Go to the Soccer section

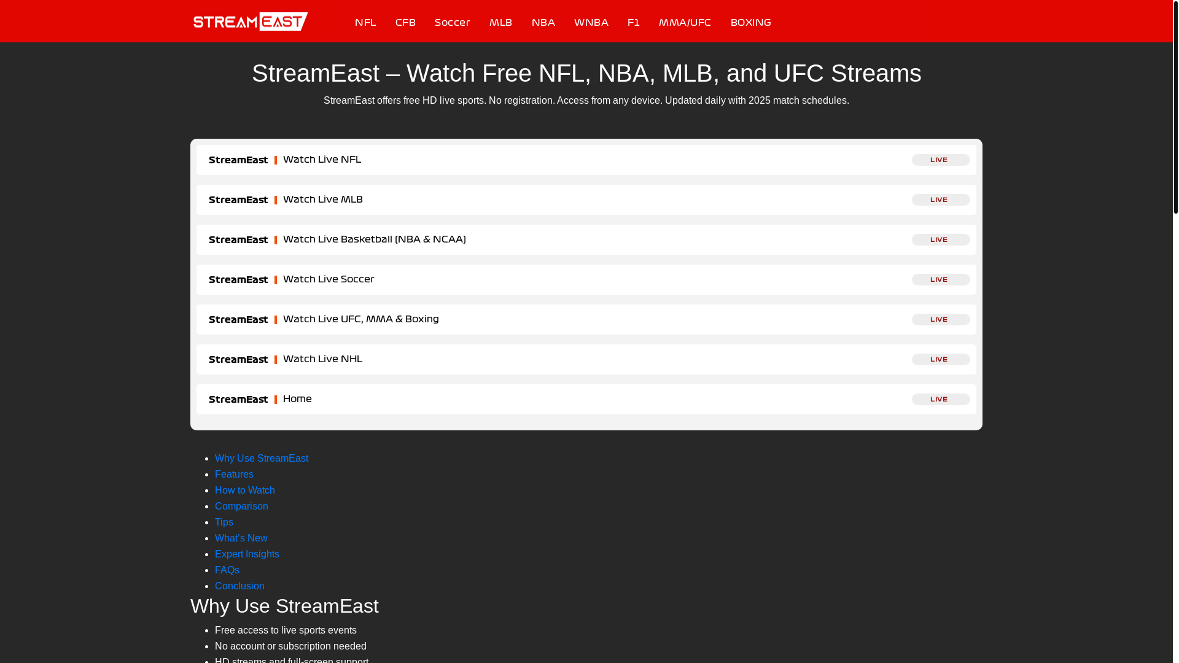pyautogui.click(x=453, y=23)
